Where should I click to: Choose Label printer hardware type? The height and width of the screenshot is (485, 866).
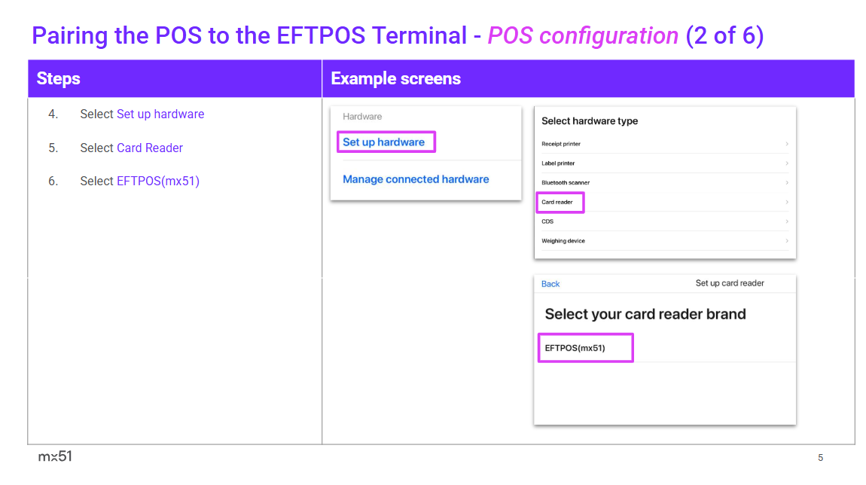coord(558,163)
